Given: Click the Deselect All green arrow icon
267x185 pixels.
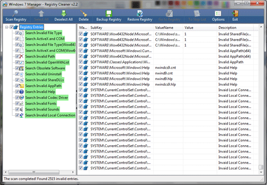Looking at the screenshot, I should tap(64, 13).
